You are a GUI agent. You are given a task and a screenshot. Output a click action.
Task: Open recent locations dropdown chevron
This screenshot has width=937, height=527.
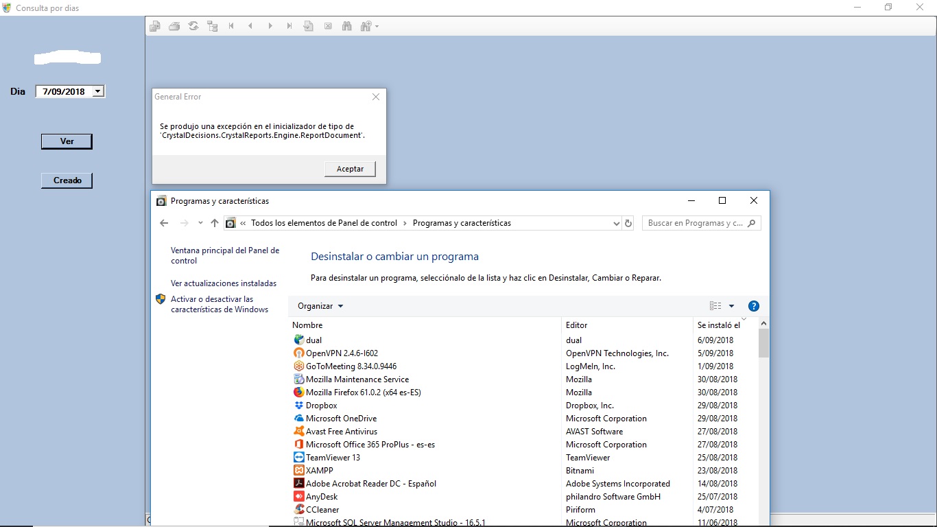click(x=200, y=223)
